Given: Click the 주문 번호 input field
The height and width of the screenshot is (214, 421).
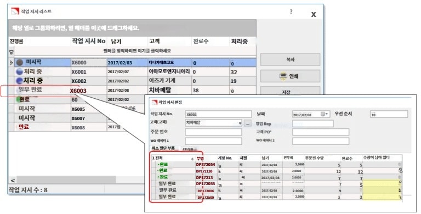Looking at the screenshot, I should (213, 132).
